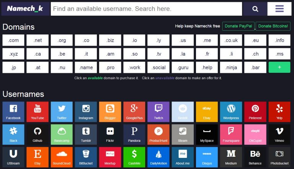
Task: Click the Donate PayPal button
Action: pos(238,26)
